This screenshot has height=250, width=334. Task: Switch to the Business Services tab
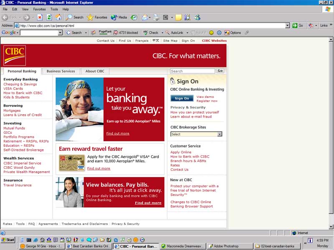tap(61, 71)
